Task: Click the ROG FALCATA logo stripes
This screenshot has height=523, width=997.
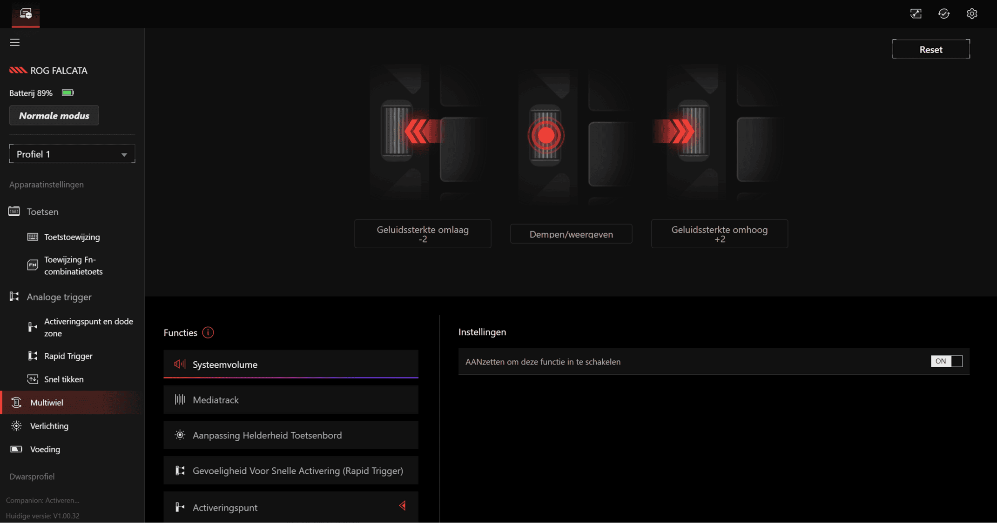Action: click(x=18, y=70)
